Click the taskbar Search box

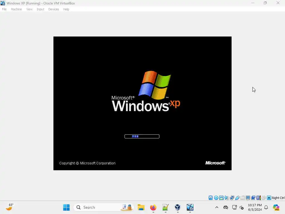(x=104, y=207)
